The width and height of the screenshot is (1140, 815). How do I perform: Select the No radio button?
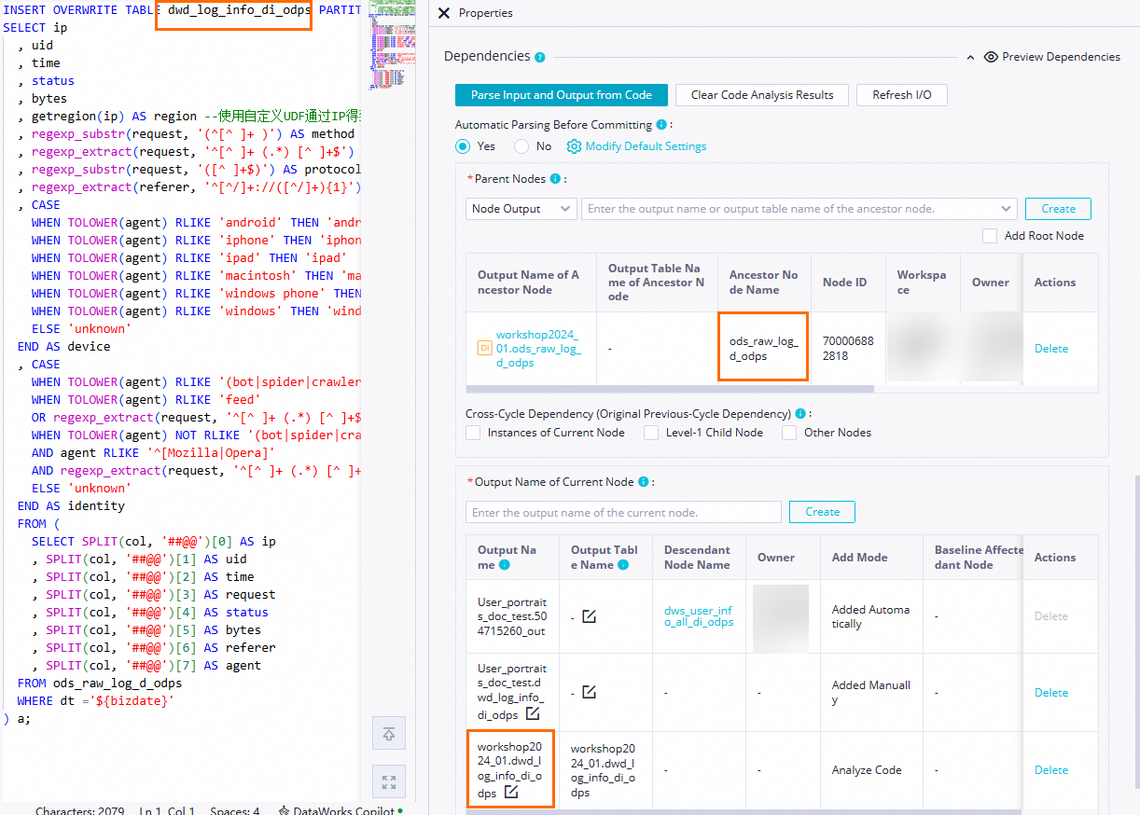click(x=521, y=146)
